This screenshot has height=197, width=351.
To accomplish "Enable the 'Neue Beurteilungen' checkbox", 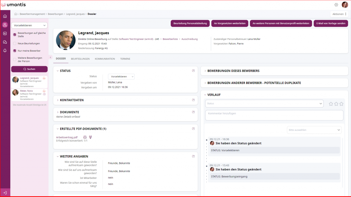I will (x=14, y=43).
